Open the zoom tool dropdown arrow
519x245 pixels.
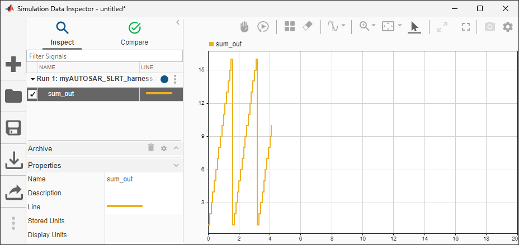click(x=374, y=26)
